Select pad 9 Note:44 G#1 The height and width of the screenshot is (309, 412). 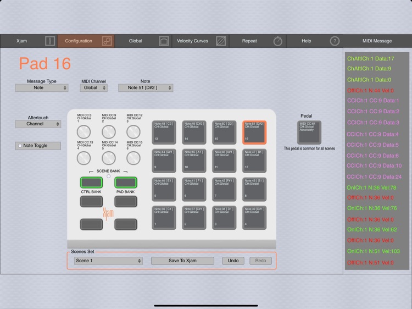coord(164,161)
